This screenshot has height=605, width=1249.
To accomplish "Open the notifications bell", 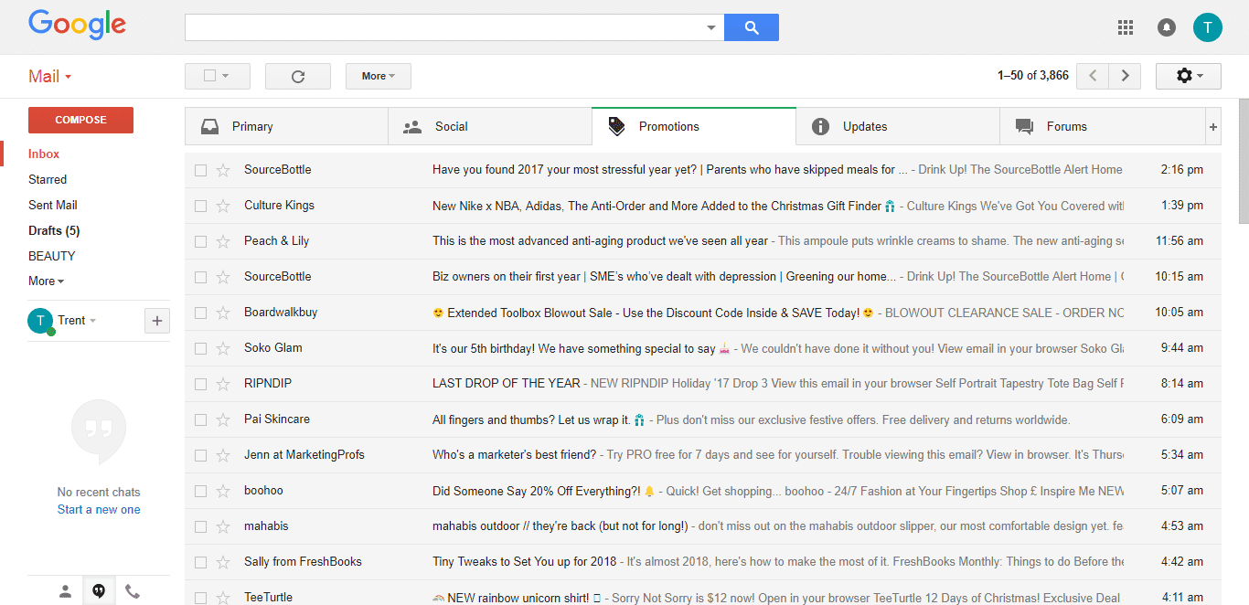I will pyautogui.click(x=1167, y=27).
